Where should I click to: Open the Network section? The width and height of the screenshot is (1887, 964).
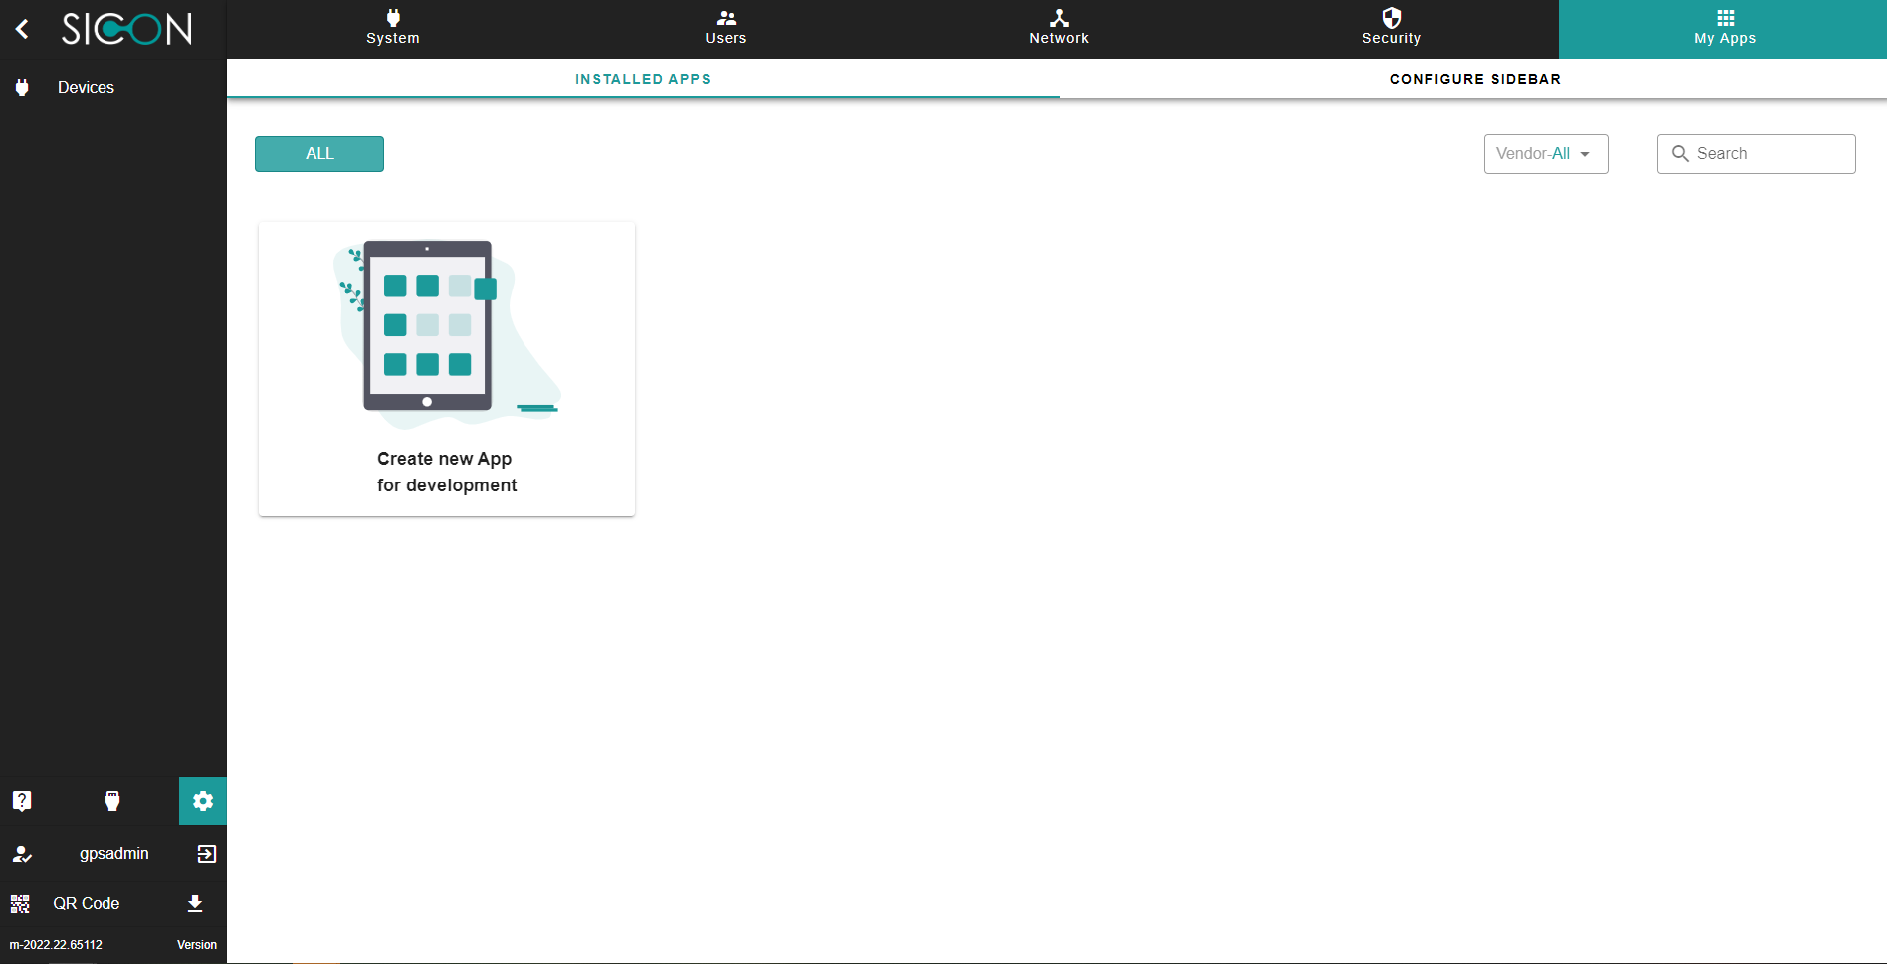1059,28
